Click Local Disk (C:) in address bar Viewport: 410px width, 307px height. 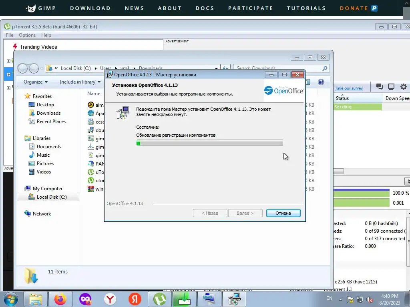pos(76,68)
